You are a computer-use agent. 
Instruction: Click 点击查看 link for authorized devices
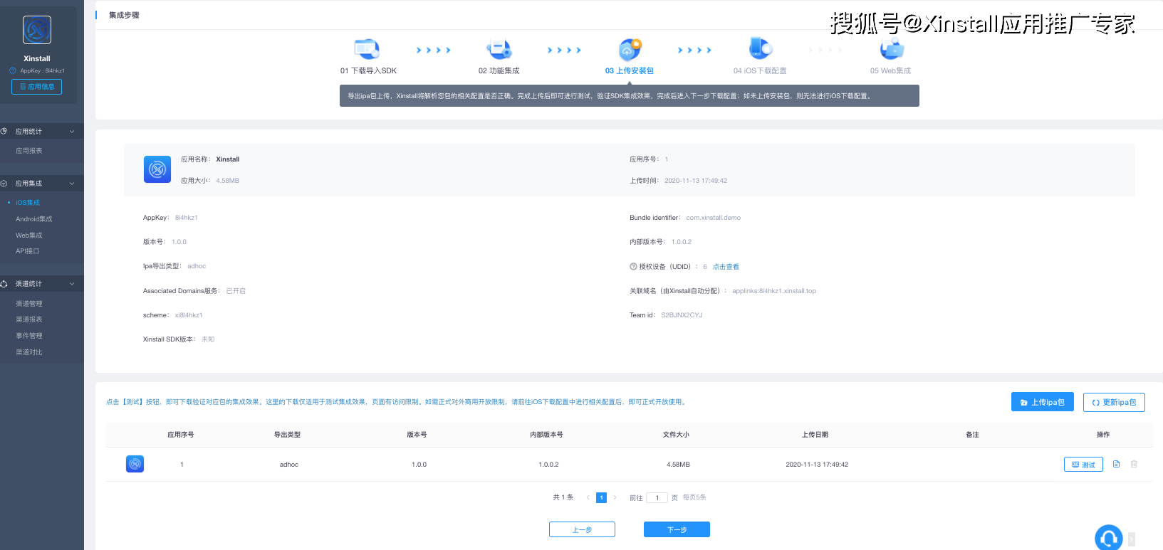point(726,267)
